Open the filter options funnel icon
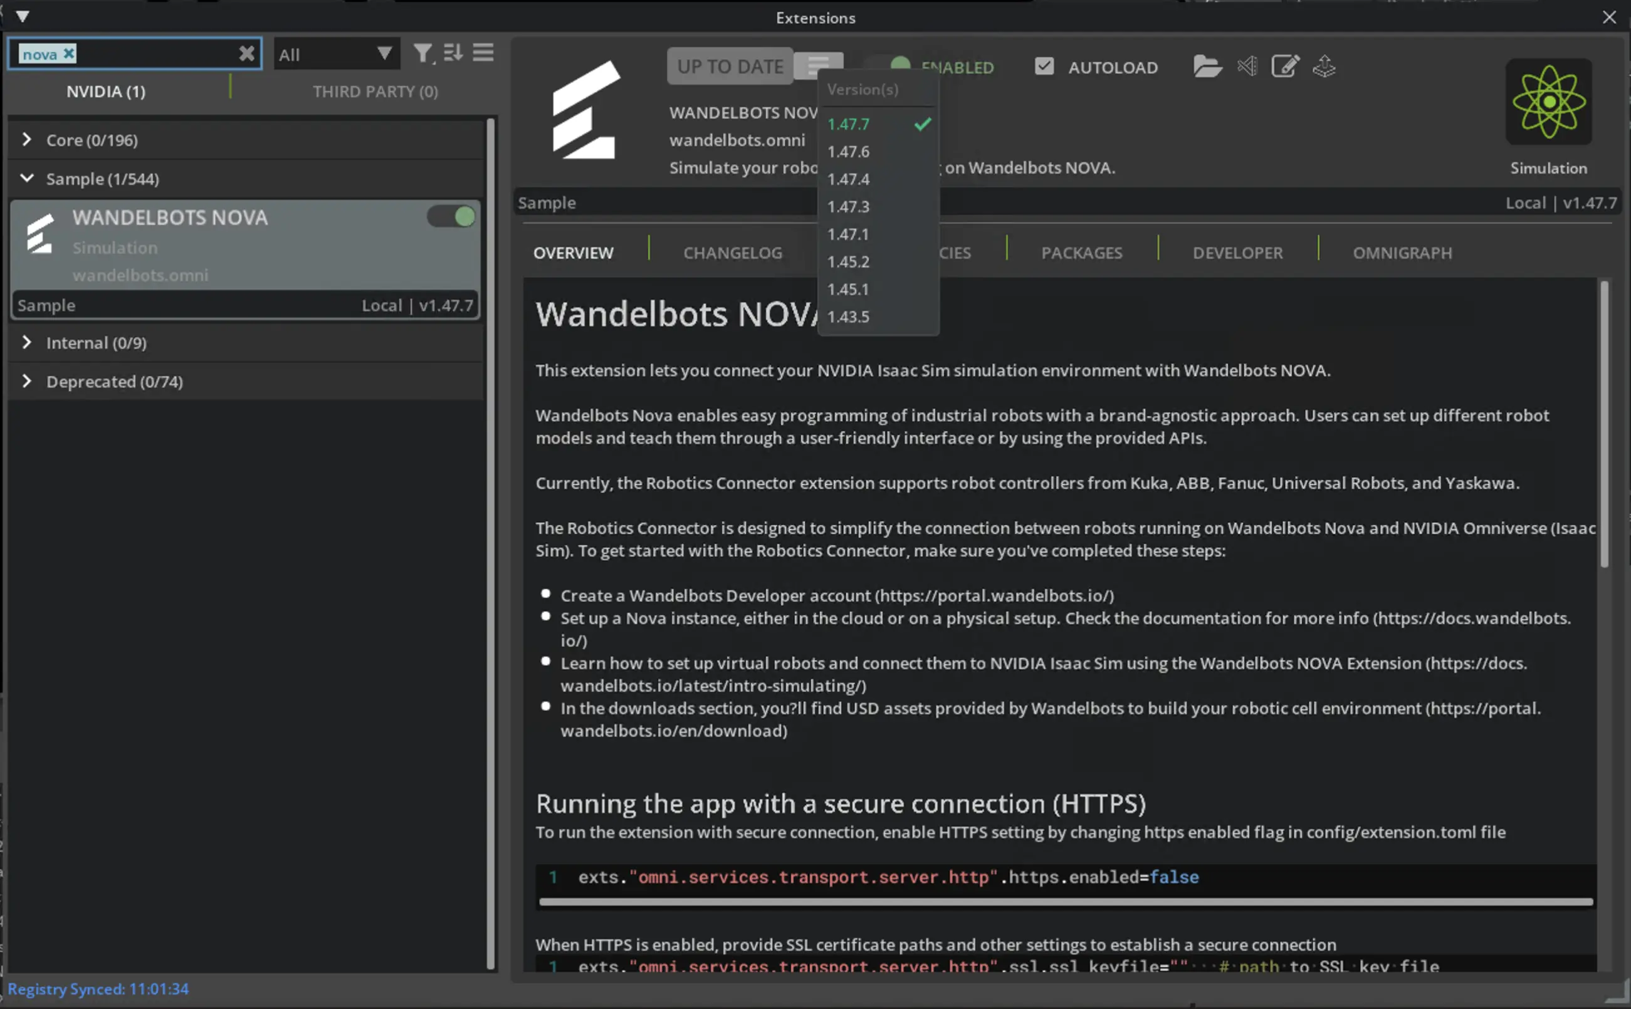 423,53
